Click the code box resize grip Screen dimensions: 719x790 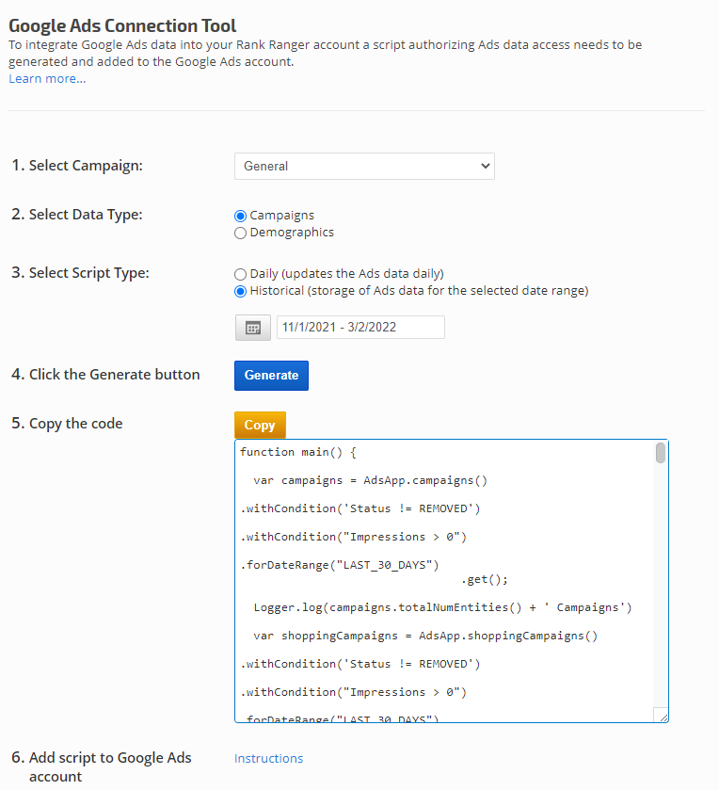662,716
